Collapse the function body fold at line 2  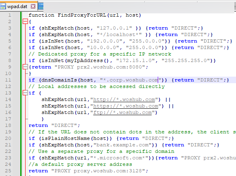pyautogui.click(x=25, y=21)
